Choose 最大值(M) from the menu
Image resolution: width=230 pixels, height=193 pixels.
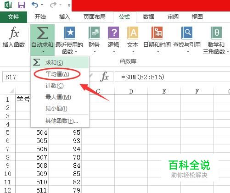coord(60,97)
